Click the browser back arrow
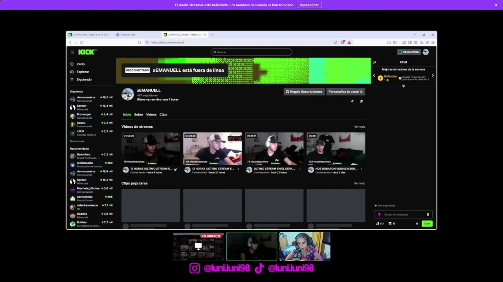This screenshot has height=282, width=503. (x=70, y=42)
